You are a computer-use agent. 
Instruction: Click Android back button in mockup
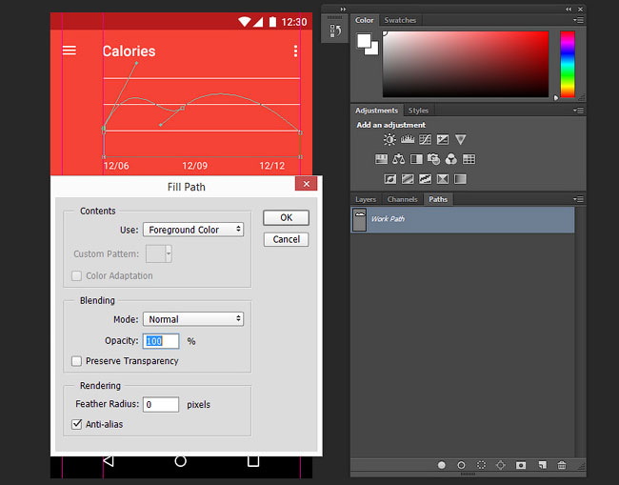click(109, 461)
